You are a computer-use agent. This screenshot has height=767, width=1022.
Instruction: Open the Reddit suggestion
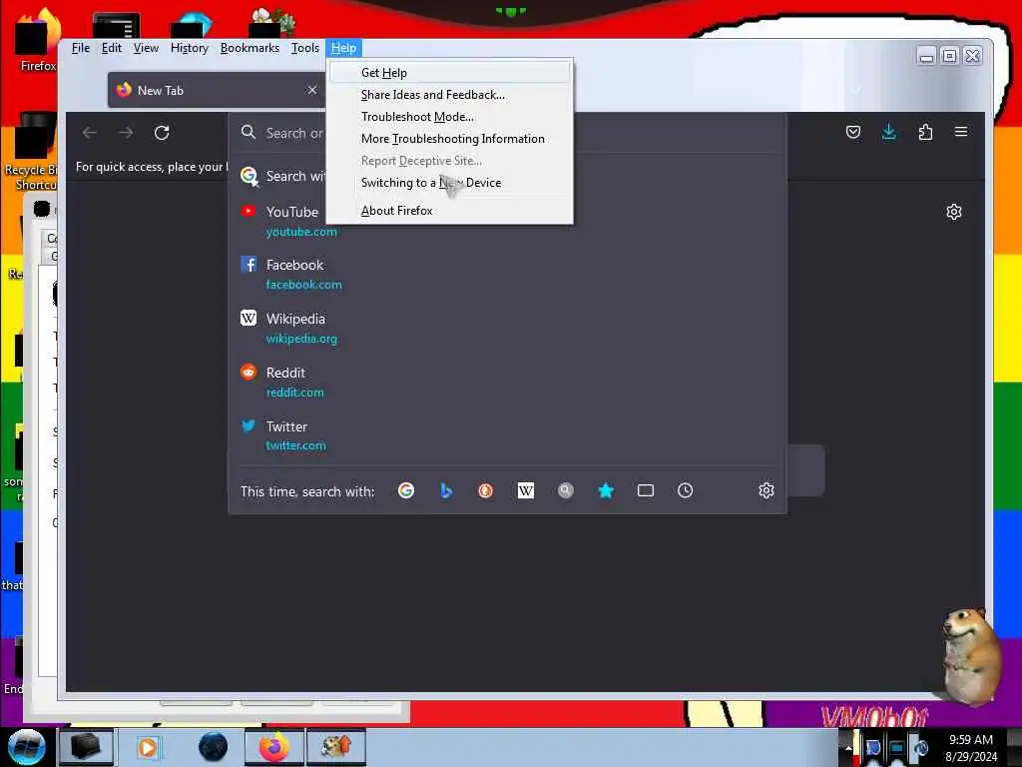point(508,383)
